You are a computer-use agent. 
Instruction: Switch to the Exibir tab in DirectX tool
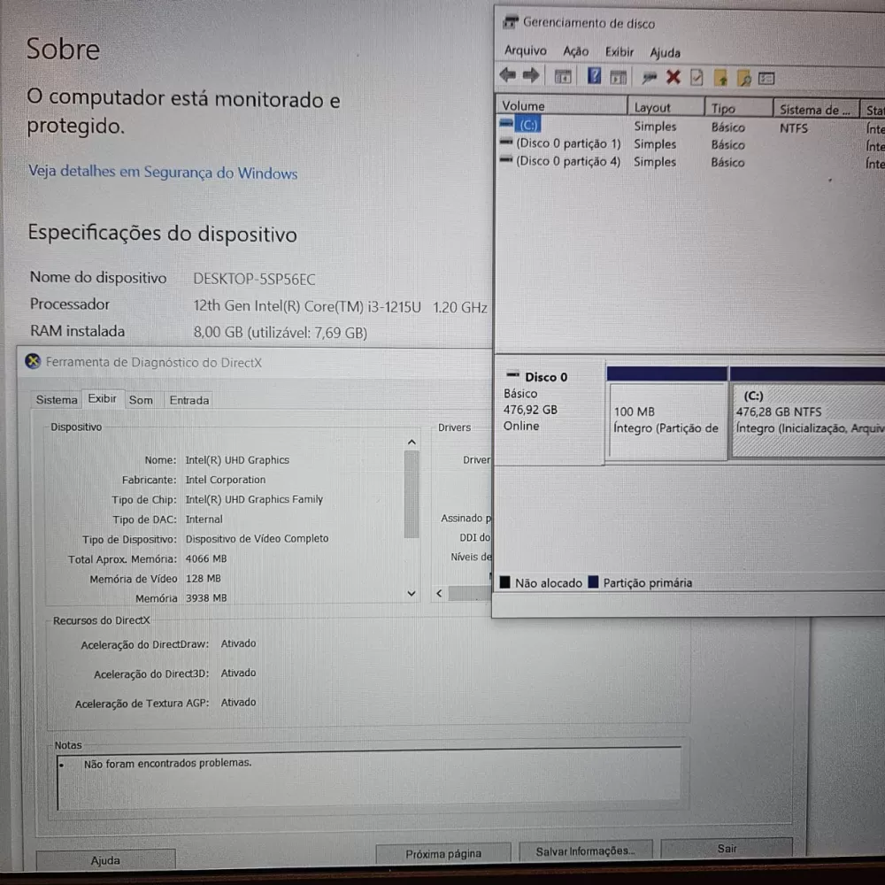(102, 398)
